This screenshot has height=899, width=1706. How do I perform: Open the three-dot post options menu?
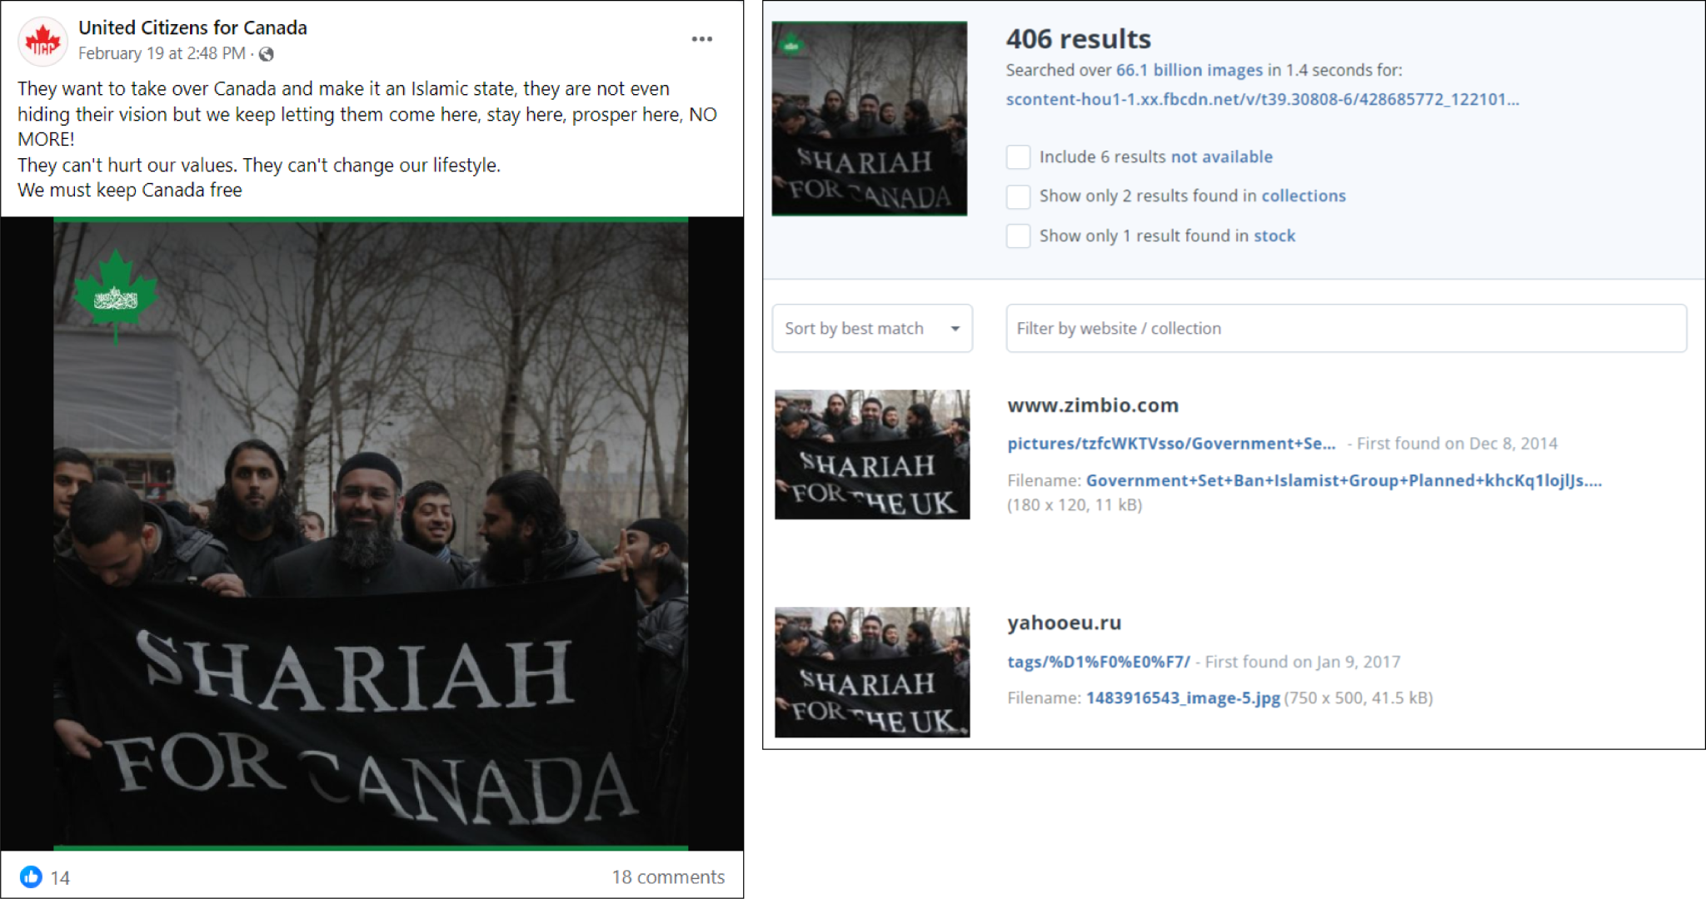coord(701,39)
